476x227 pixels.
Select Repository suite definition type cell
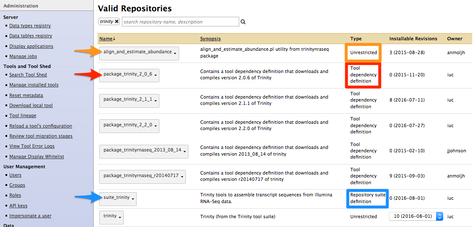coord(368,198)
